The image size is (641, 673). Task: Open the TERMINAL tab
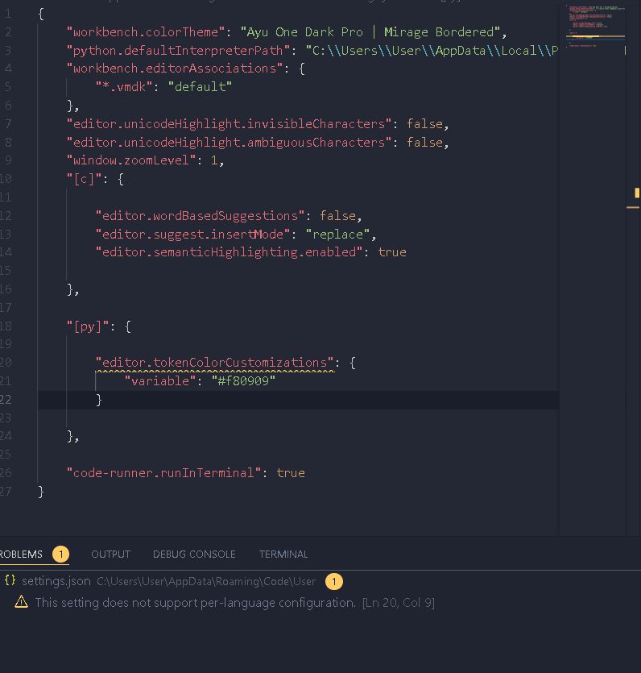pos(283,554)
